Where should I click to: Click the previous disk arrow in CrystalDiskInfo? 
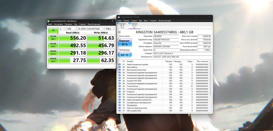click(119, 32)
